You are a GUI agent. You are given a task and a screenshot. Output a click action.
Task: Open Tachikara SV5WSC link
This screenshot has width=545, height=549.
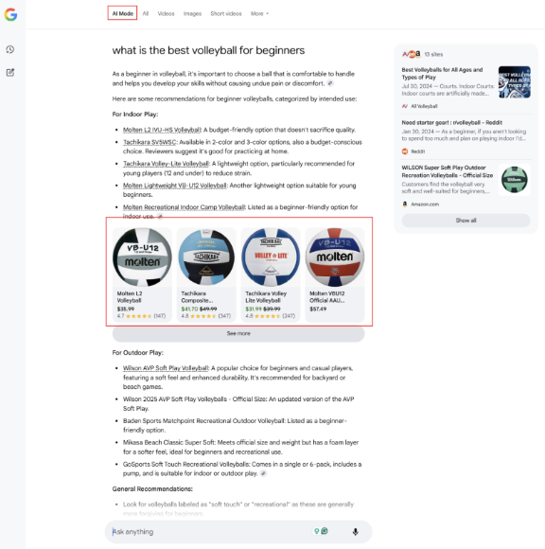(x=149, y=142)
